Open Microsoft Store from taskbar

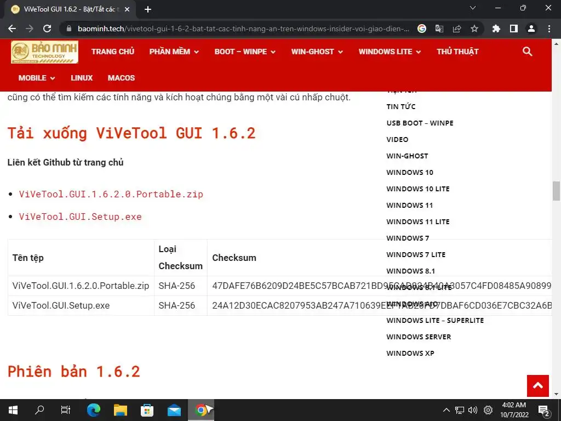[x=147, y=410]
